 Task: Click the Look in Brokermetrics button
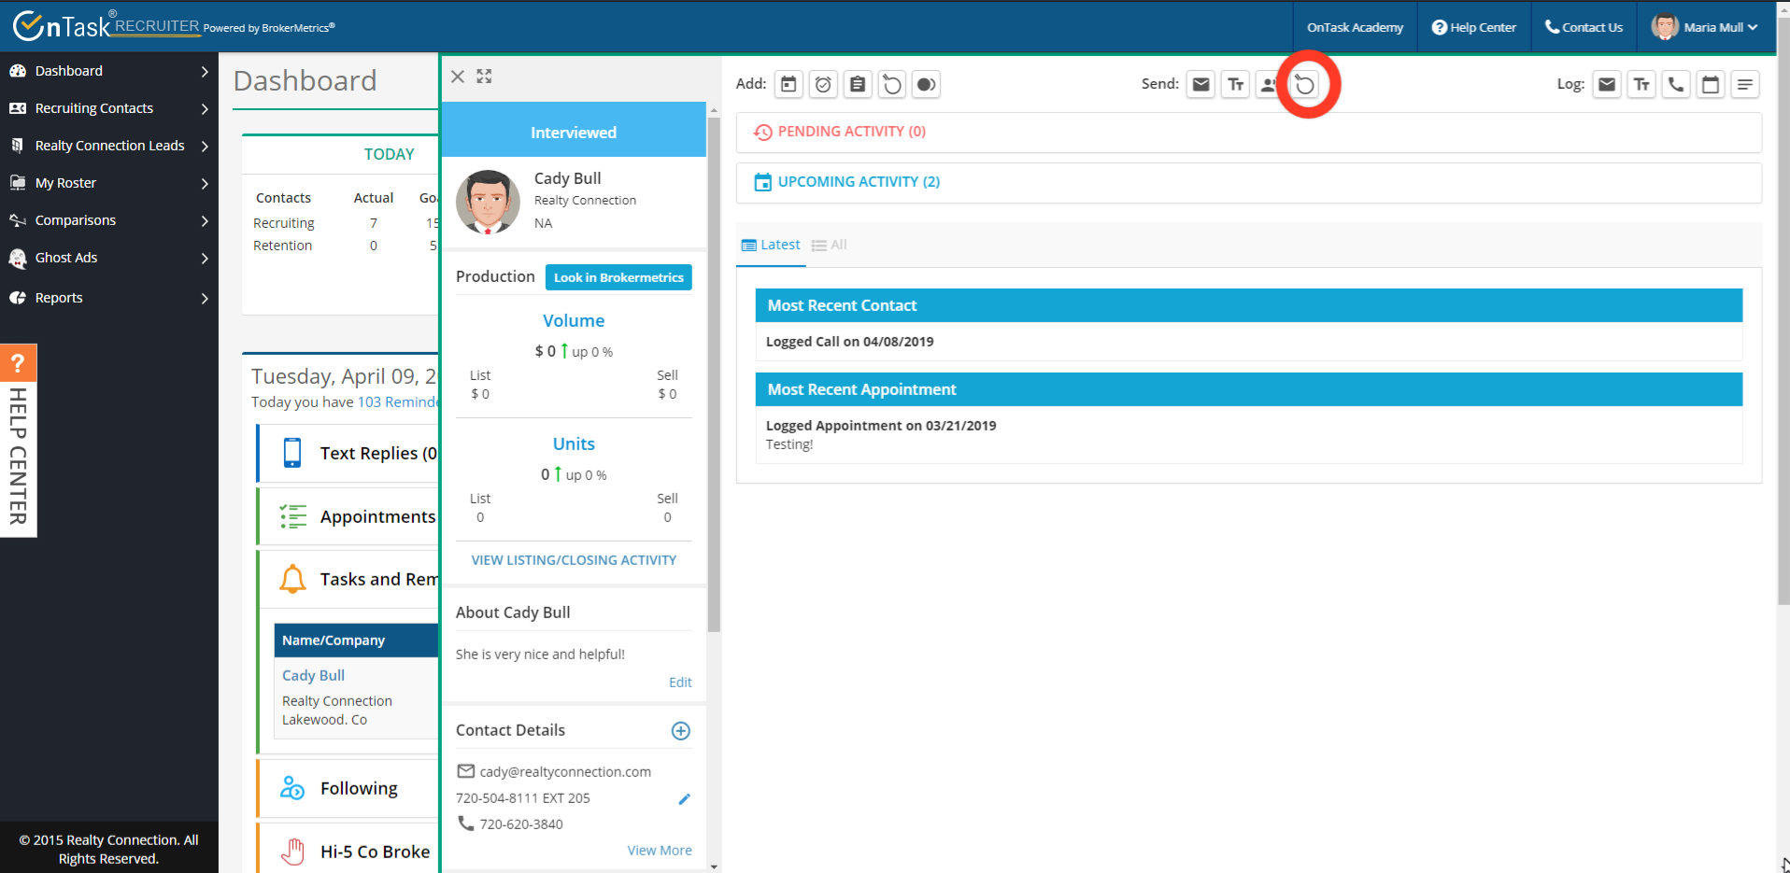618,277
